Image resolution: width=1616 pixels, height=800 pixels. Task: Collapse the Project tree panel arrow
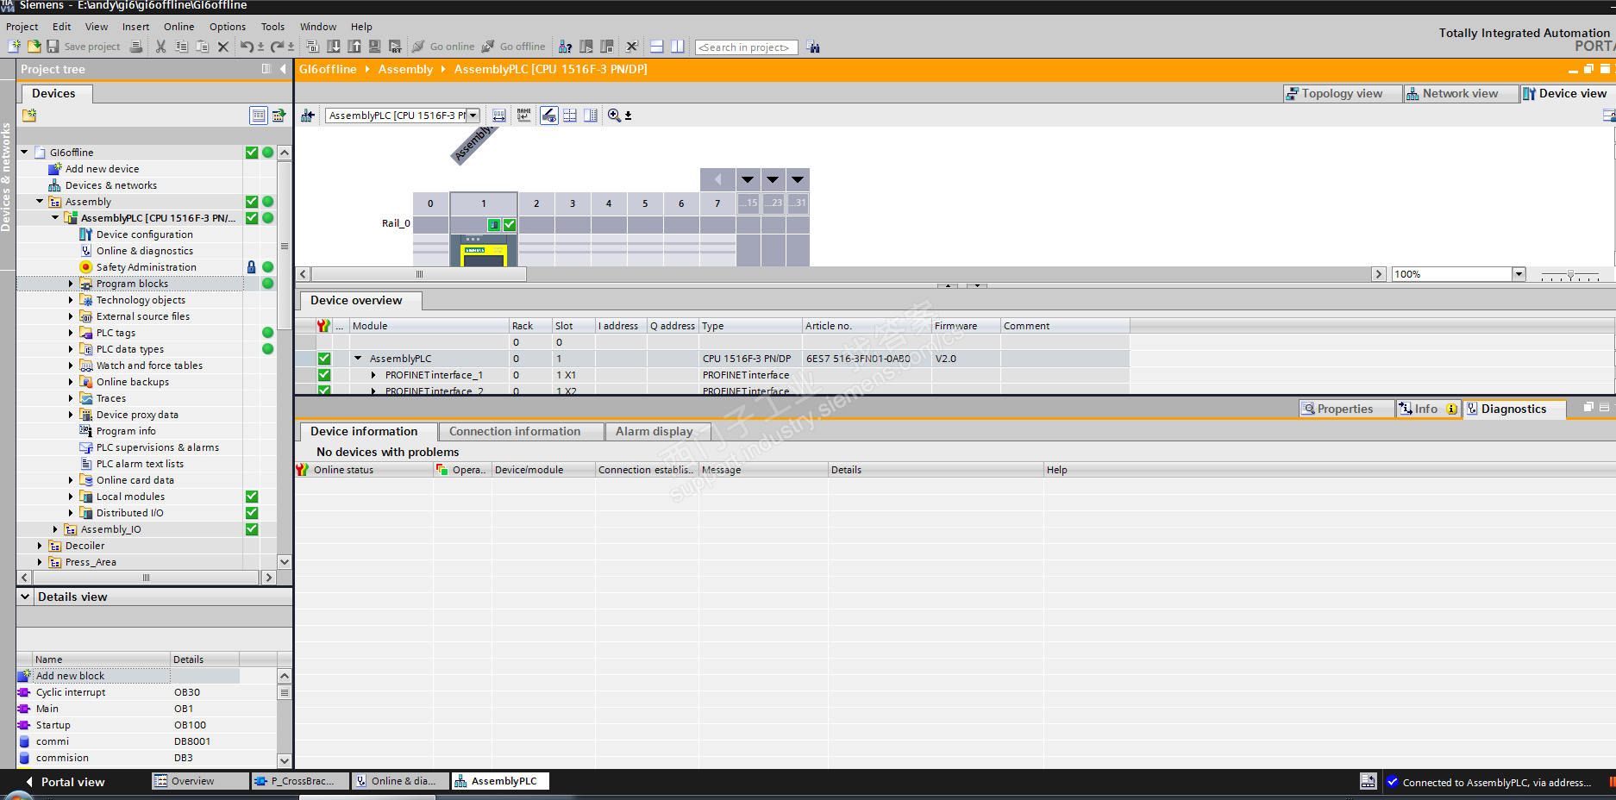[283, 69]
